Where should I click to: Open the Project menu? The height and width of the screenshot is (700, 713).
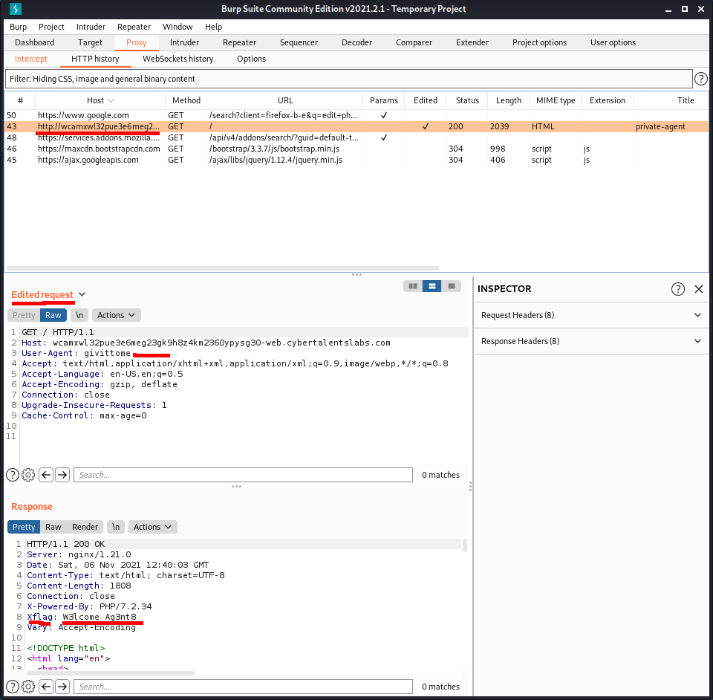click(51, 27)
